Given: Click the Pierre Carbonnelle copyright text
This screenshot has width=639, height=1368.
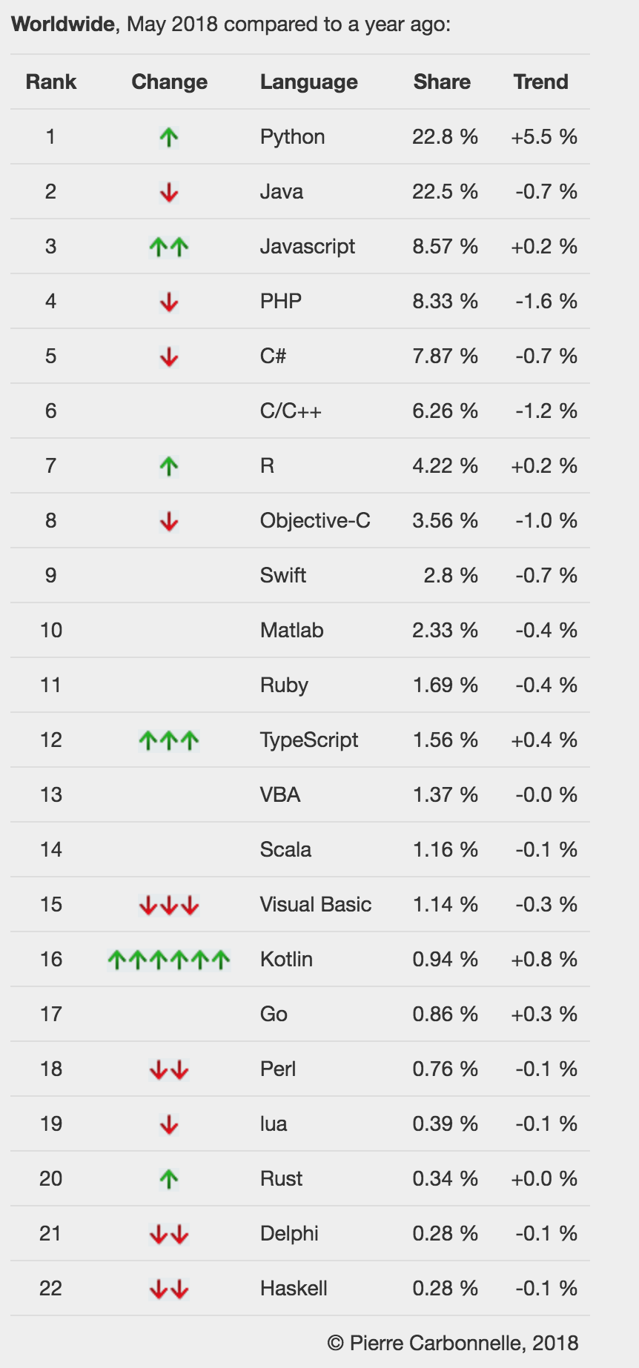Looking at the screenshot, I should (x=453, y=1343).
